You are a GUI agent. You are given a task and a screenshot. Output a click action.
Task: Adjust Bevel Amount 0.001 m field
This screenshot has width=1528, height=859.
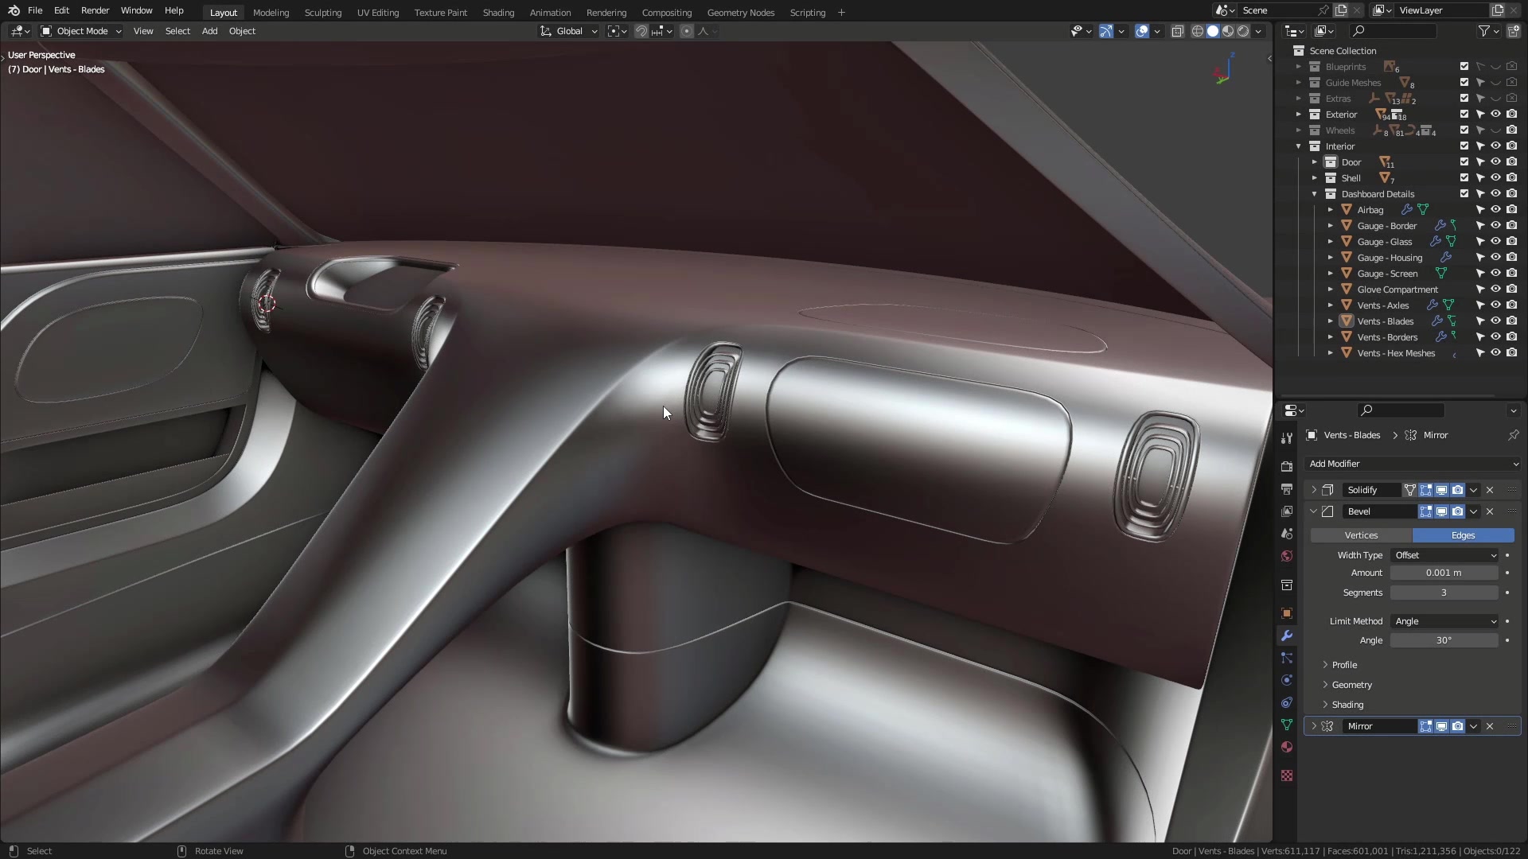point(1444,573)
